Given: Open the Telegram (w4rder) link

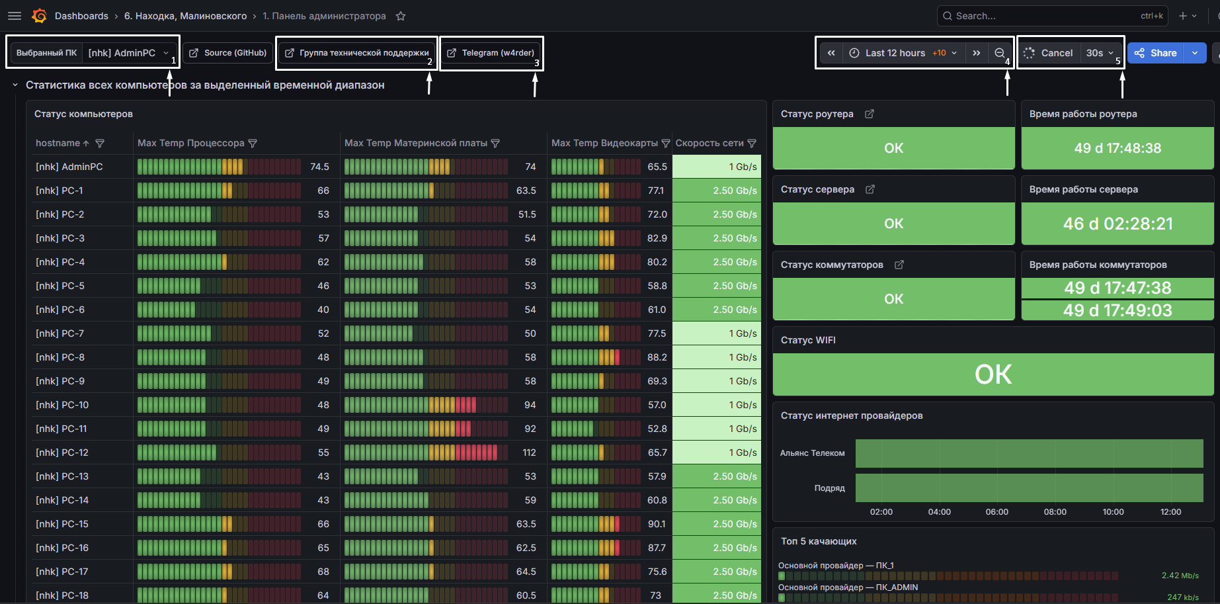Looking at the screenshot, I should [x=491, y=53].
